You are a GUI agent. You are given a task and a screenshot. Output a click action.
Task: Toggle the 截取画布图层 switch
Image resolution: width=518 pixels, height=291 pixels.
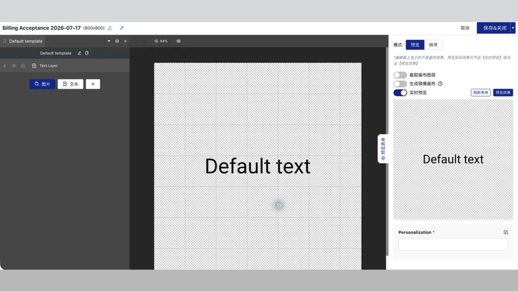(x=400, y=75)
